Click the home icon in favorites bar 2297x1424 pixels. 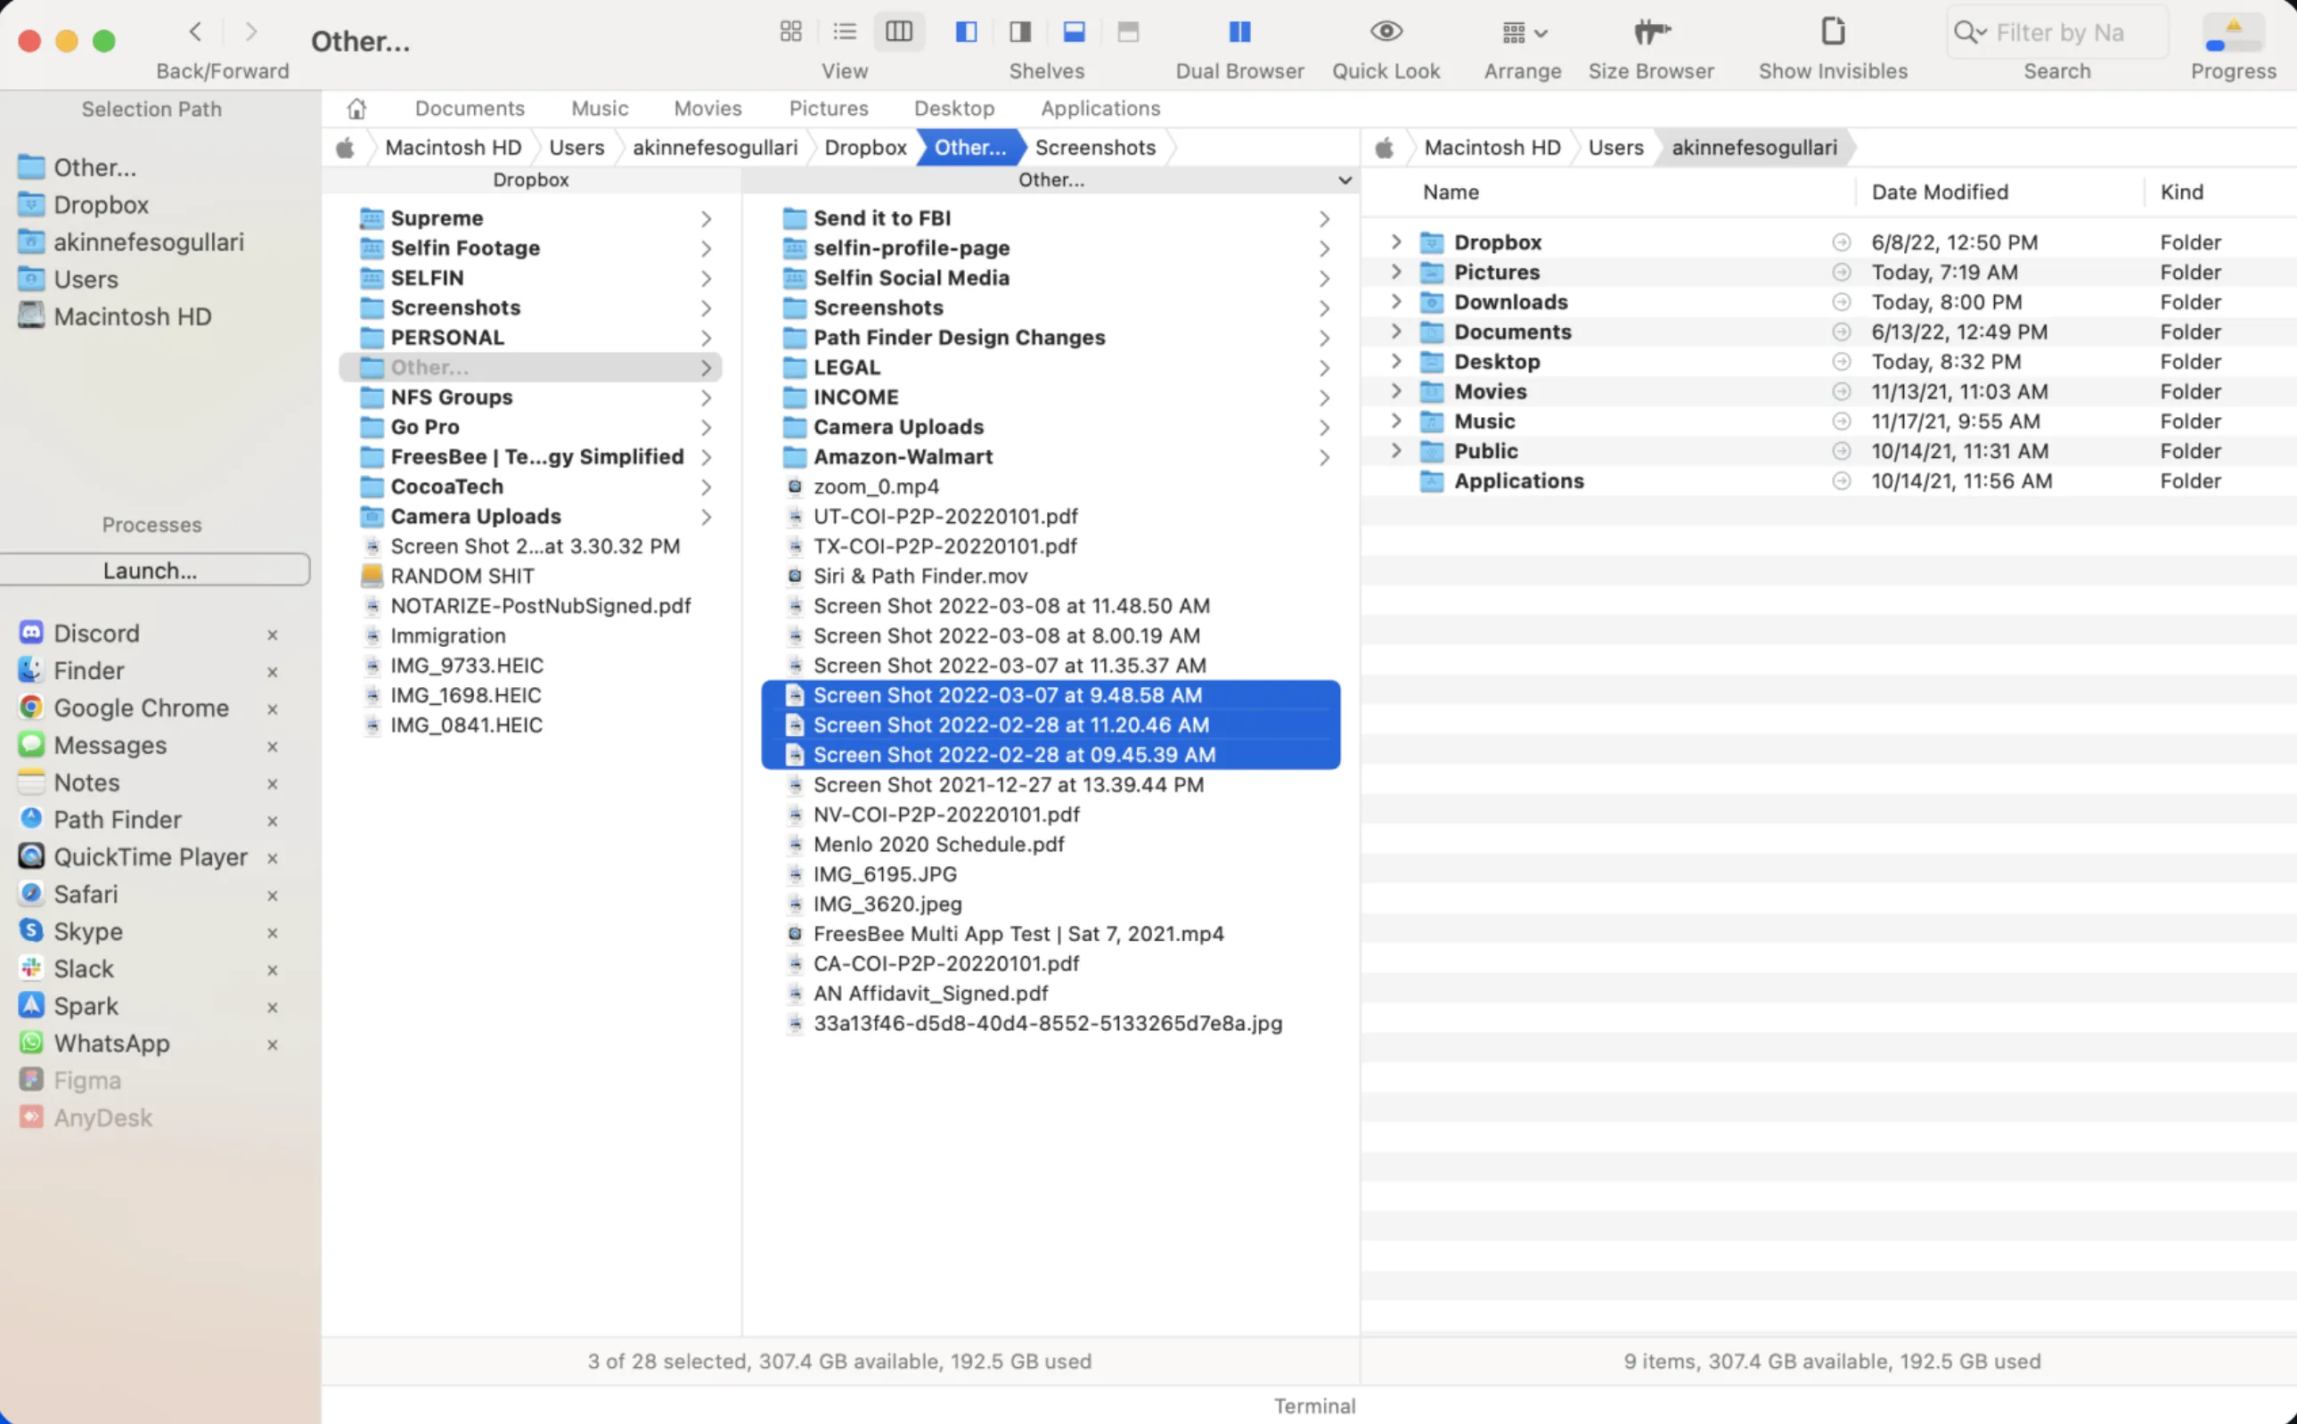(356, 109)
